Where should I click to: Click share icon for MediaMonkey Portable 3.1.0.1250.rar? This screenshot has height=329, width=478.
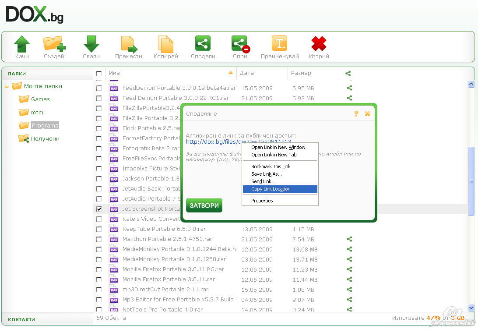(349, 259)
